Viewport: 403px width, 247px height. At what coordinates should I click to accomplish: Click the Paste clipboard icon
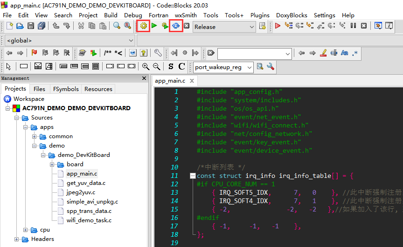coord(103,26)
